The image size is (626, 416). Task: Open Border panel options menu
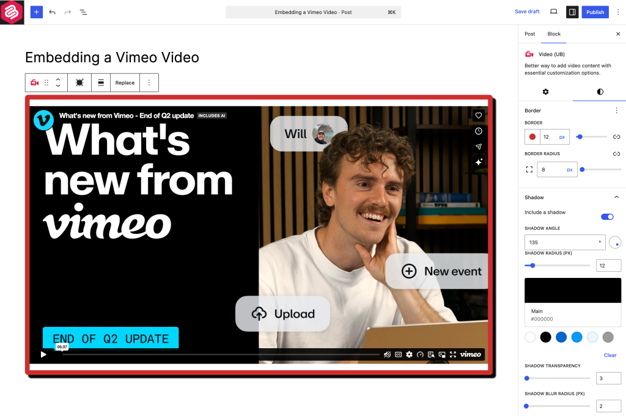coord(616,111)
